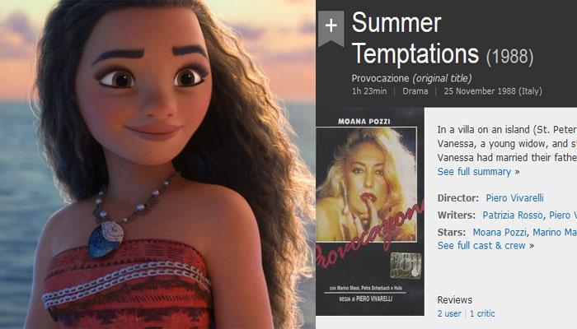The image size is (577, 329).
Task: Open director Piero Vivarelli's page
Action: pyautogui.click(x=514, y=198)
